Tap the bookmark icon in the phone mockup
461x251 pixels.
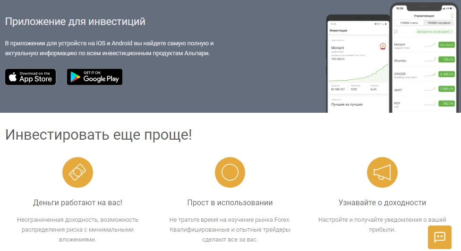pyautogui.click(x=452, y=16)
